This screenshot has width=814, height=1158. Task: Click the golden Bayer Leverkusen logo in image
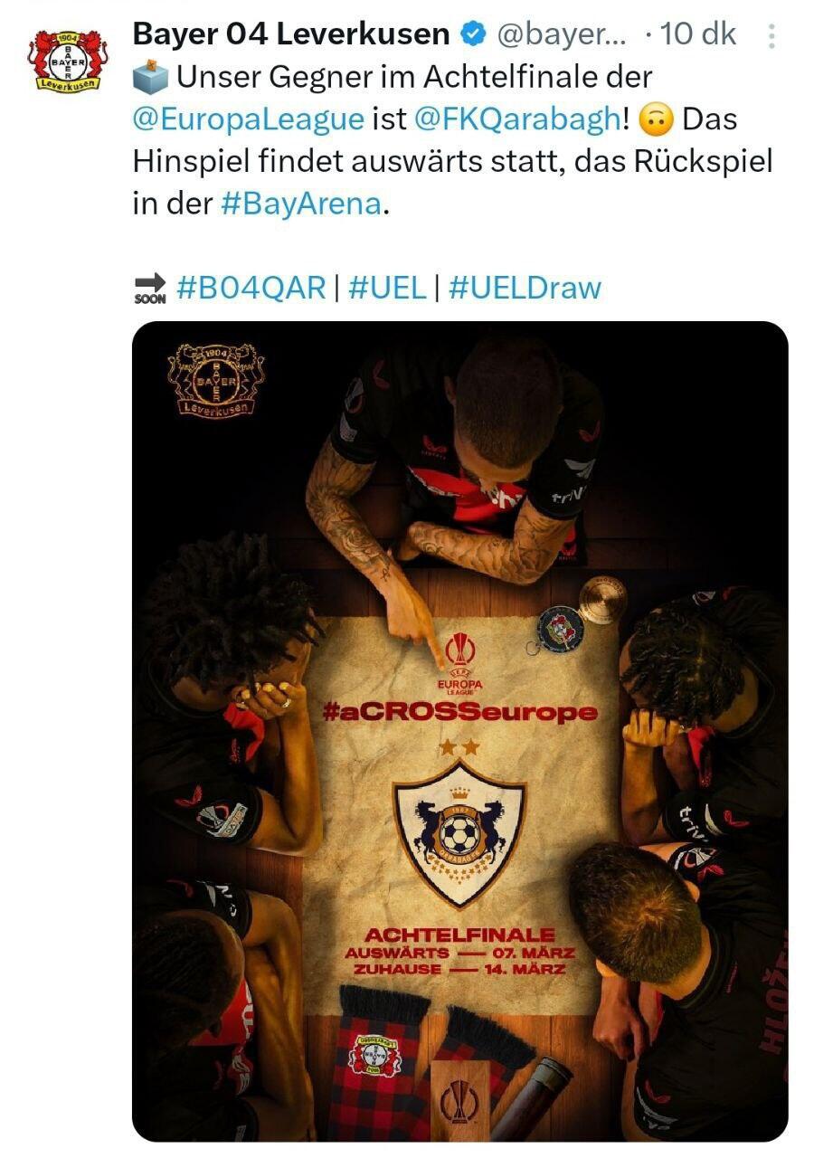click(215, 380)
